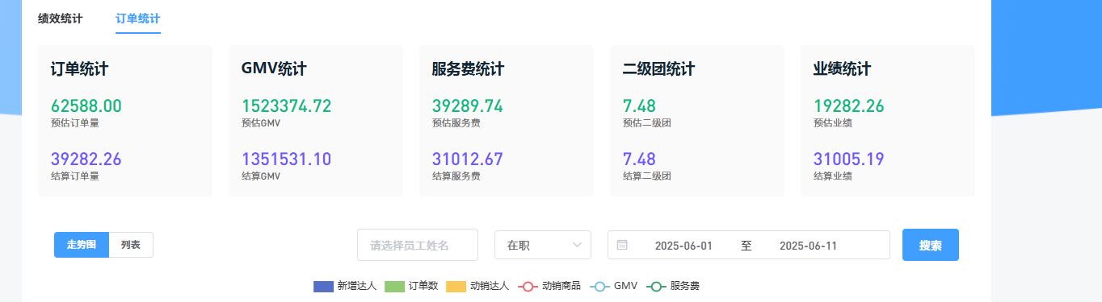Viewport: 1102px width, 302px height.
Task: Select the 结算GMV value 1351531.10
Action: (286, 159)
